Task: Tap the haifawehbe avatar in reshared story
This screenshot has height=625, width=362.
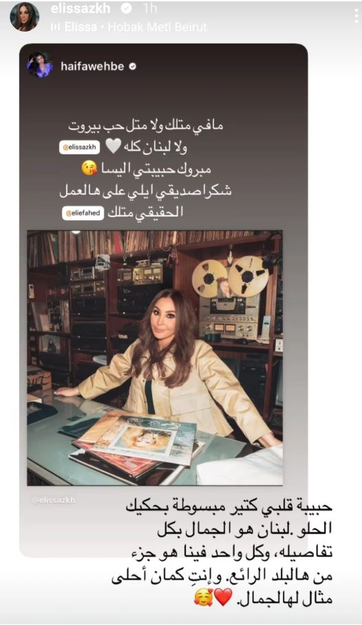Action: tap(40, 65)
